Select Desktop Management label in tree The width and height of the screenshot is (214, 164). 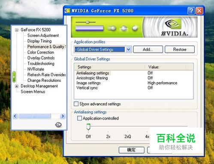pyautogui.click(x=39, y=86)
